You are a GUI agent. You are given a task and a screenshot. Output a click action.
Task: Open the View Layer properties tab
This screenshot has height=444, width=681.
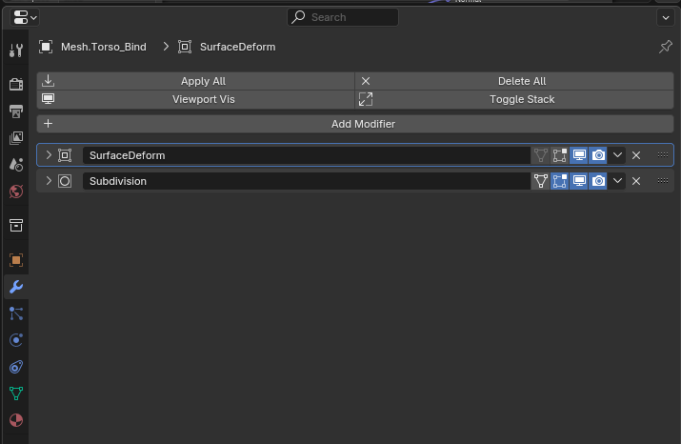click(15, 138)
